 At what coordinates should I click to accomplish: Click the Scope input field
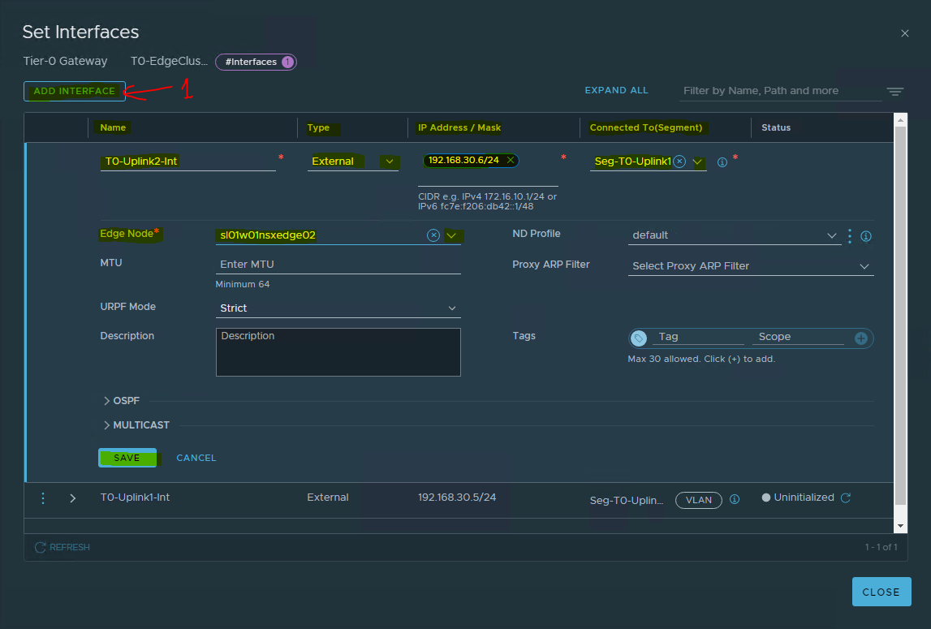tap(798, 337)
